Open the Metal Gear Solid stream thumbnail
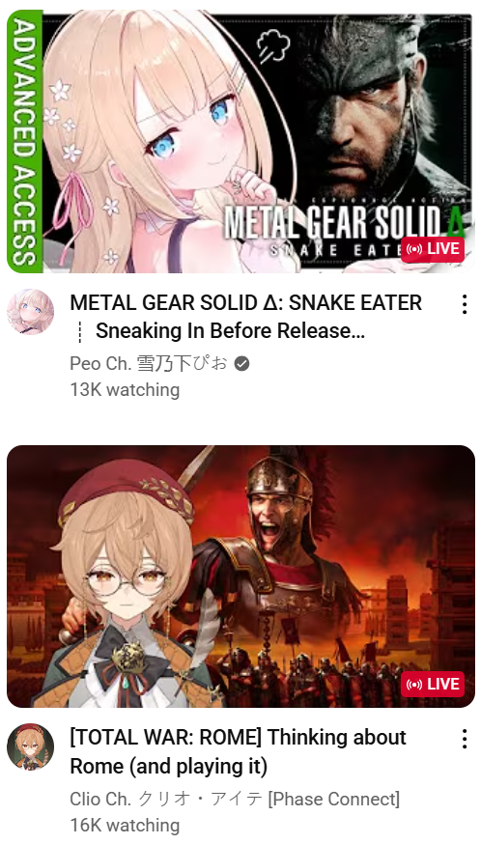 (240, 141)
